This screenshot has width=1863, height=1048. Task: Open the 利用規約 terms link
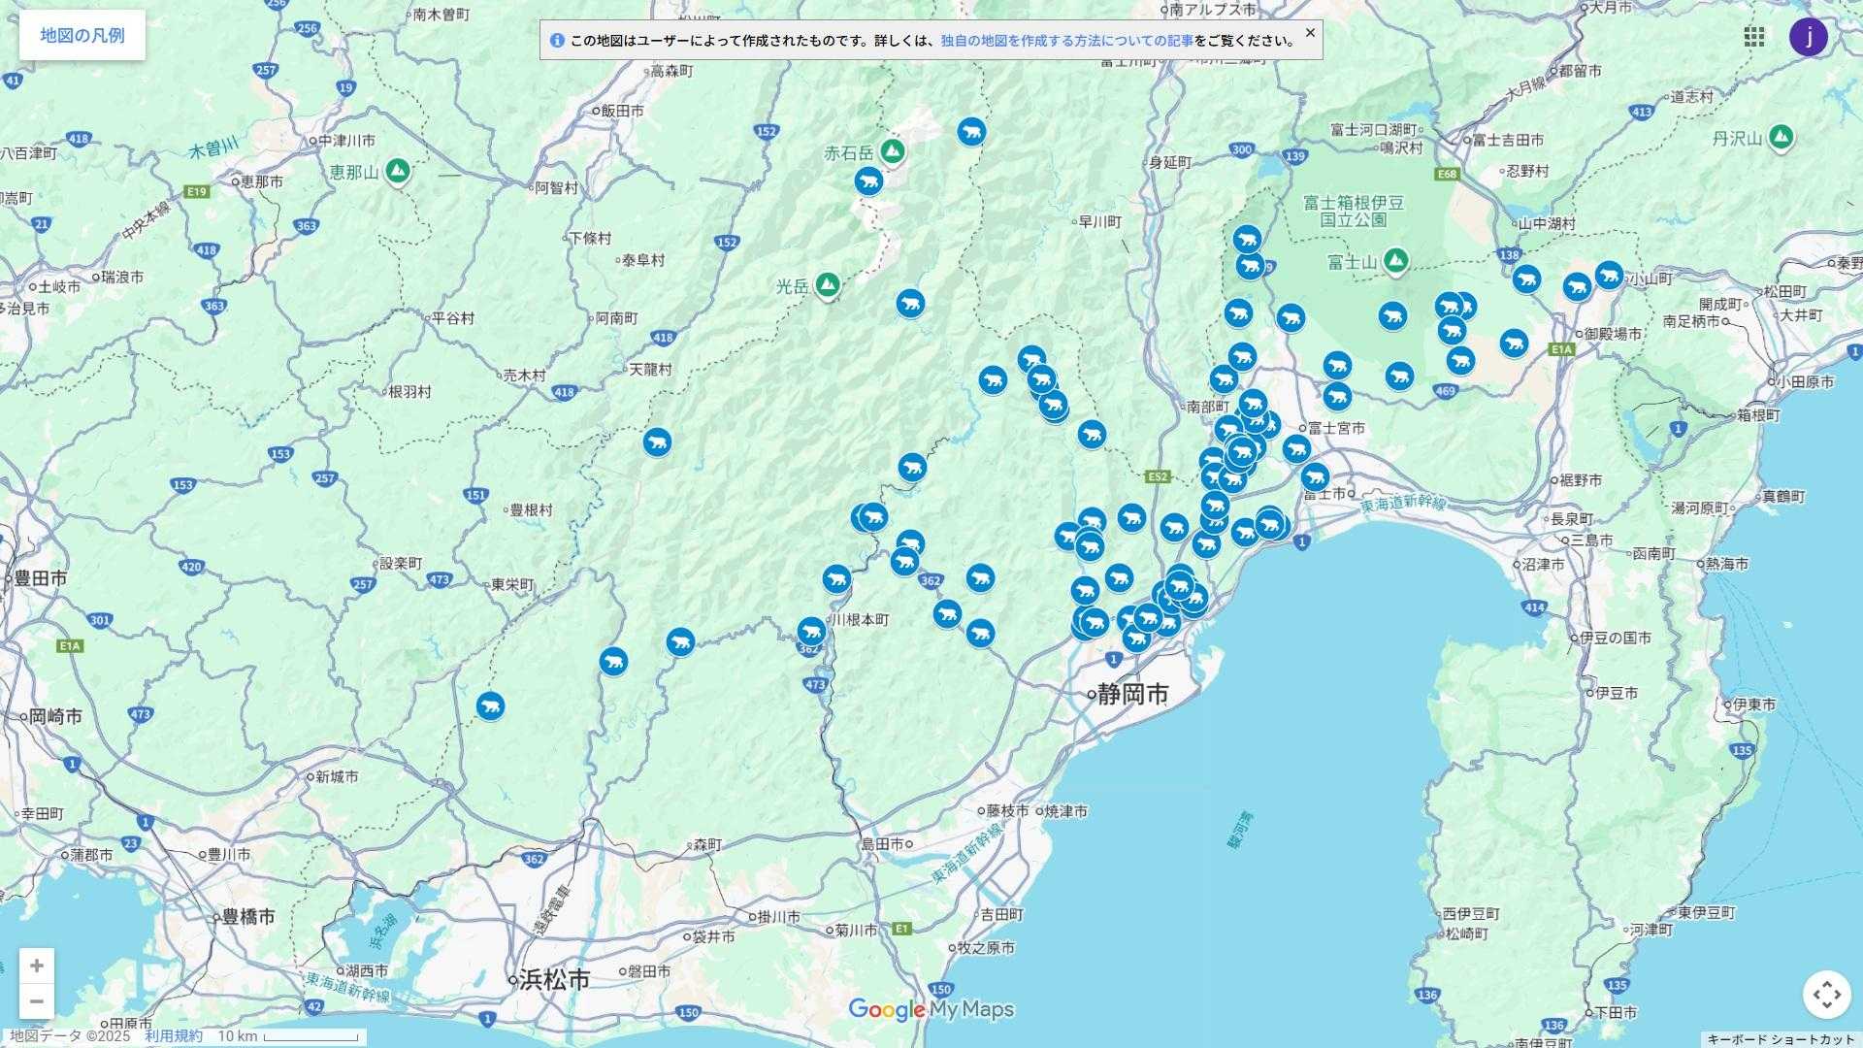click(174, 1036)
